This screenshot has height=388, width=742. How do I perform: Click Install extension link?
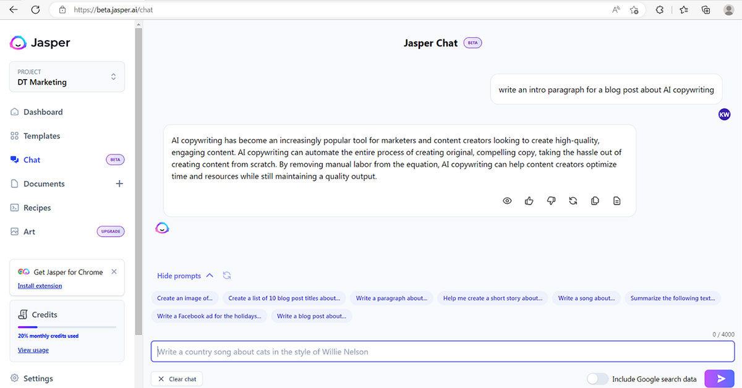(40, 286)
